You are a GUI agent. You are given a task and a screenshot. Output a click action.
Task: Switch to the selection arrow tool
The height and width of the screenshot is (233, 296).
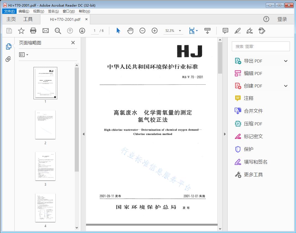[117, 31]
